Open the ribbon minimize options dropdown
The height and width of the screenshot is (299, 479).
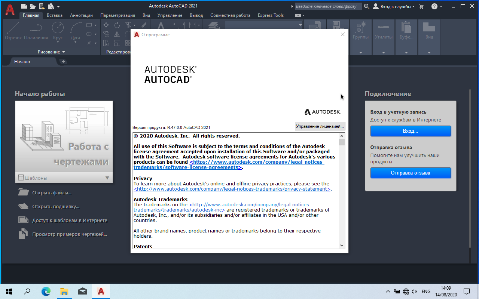pos(303,15)
